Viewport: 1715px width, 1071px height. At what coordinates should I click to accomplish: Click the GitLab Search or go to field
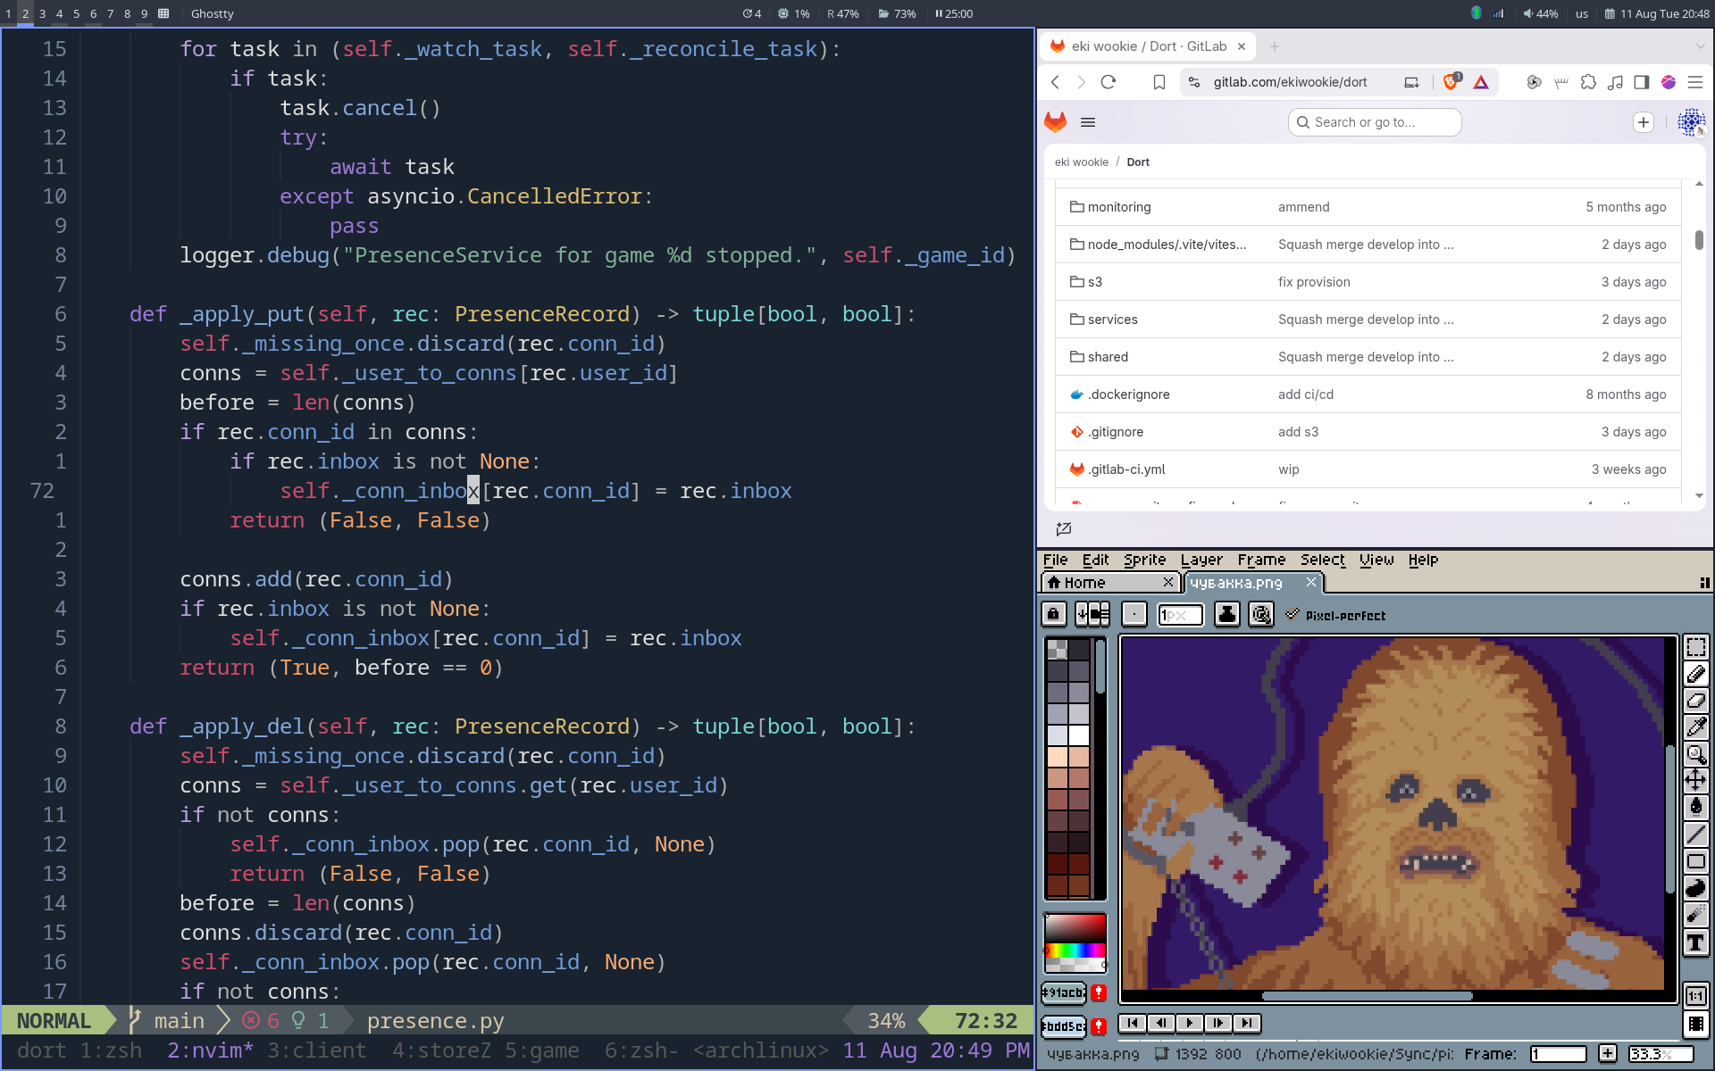pyautogui.click(x=1375, y=122)
